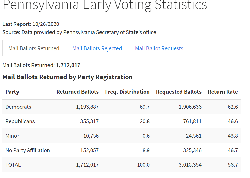Viewport: 250px width, 178px height.
Task: Click the TOTAL row of the table
Action: point(122,165)
